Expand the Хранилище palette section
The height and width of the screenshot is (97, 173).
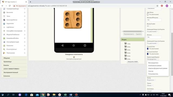(14, 62)
